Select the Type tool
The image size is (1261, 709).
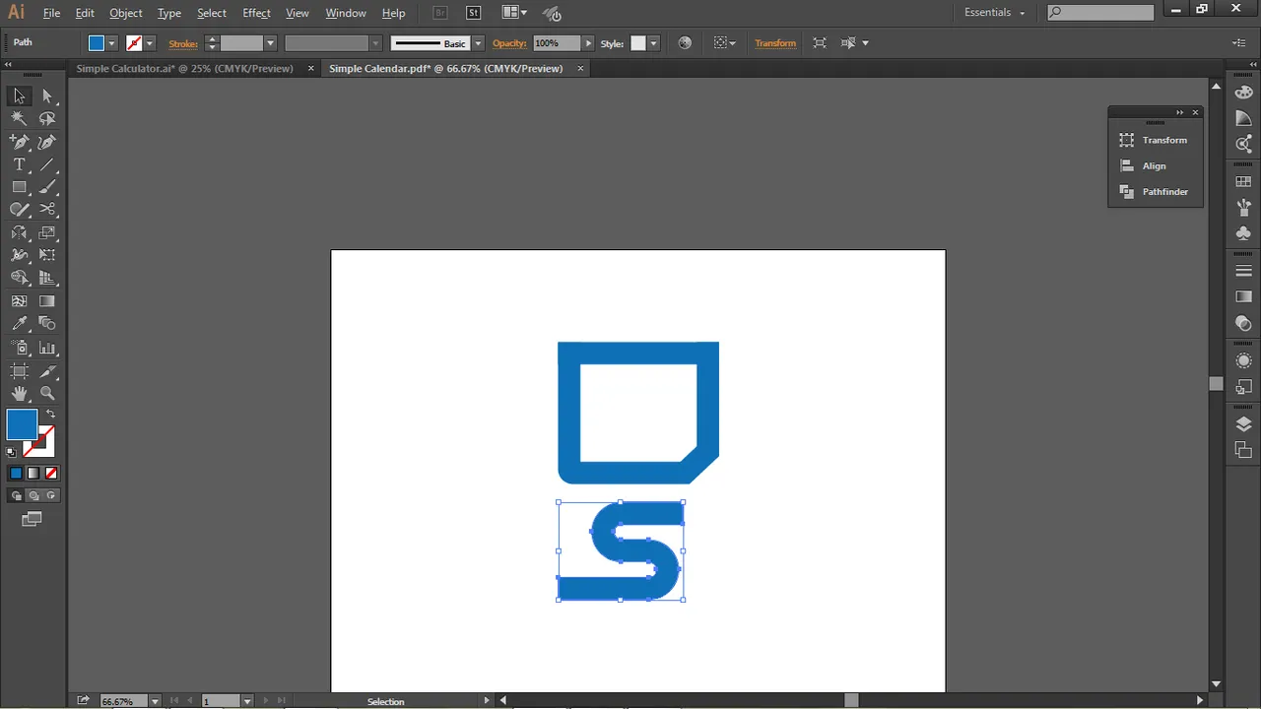pyautogui.click(x=19, y=164)
